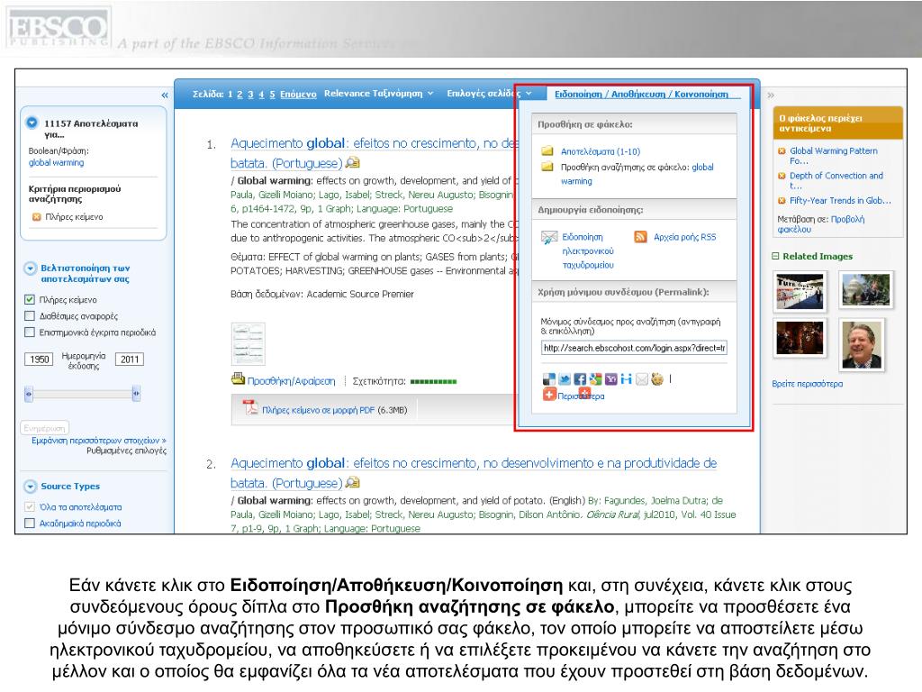Toggle Όλα τα αποτελέσματα source type checkbox
Image resolution: width=922 pixels, height=692 pixels.
[30, 506]
